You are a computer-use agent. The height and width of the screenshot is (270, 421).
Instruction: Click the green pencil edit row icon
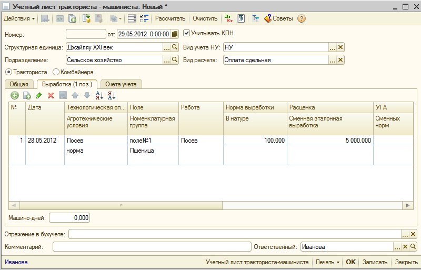pos(38,95)
